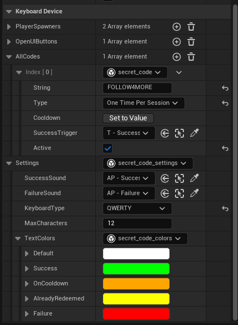The height and width of the screenshot is (325, 238).
Task: Open the orange OnCooldown color swatch
Action: click(x=136, y=284)
